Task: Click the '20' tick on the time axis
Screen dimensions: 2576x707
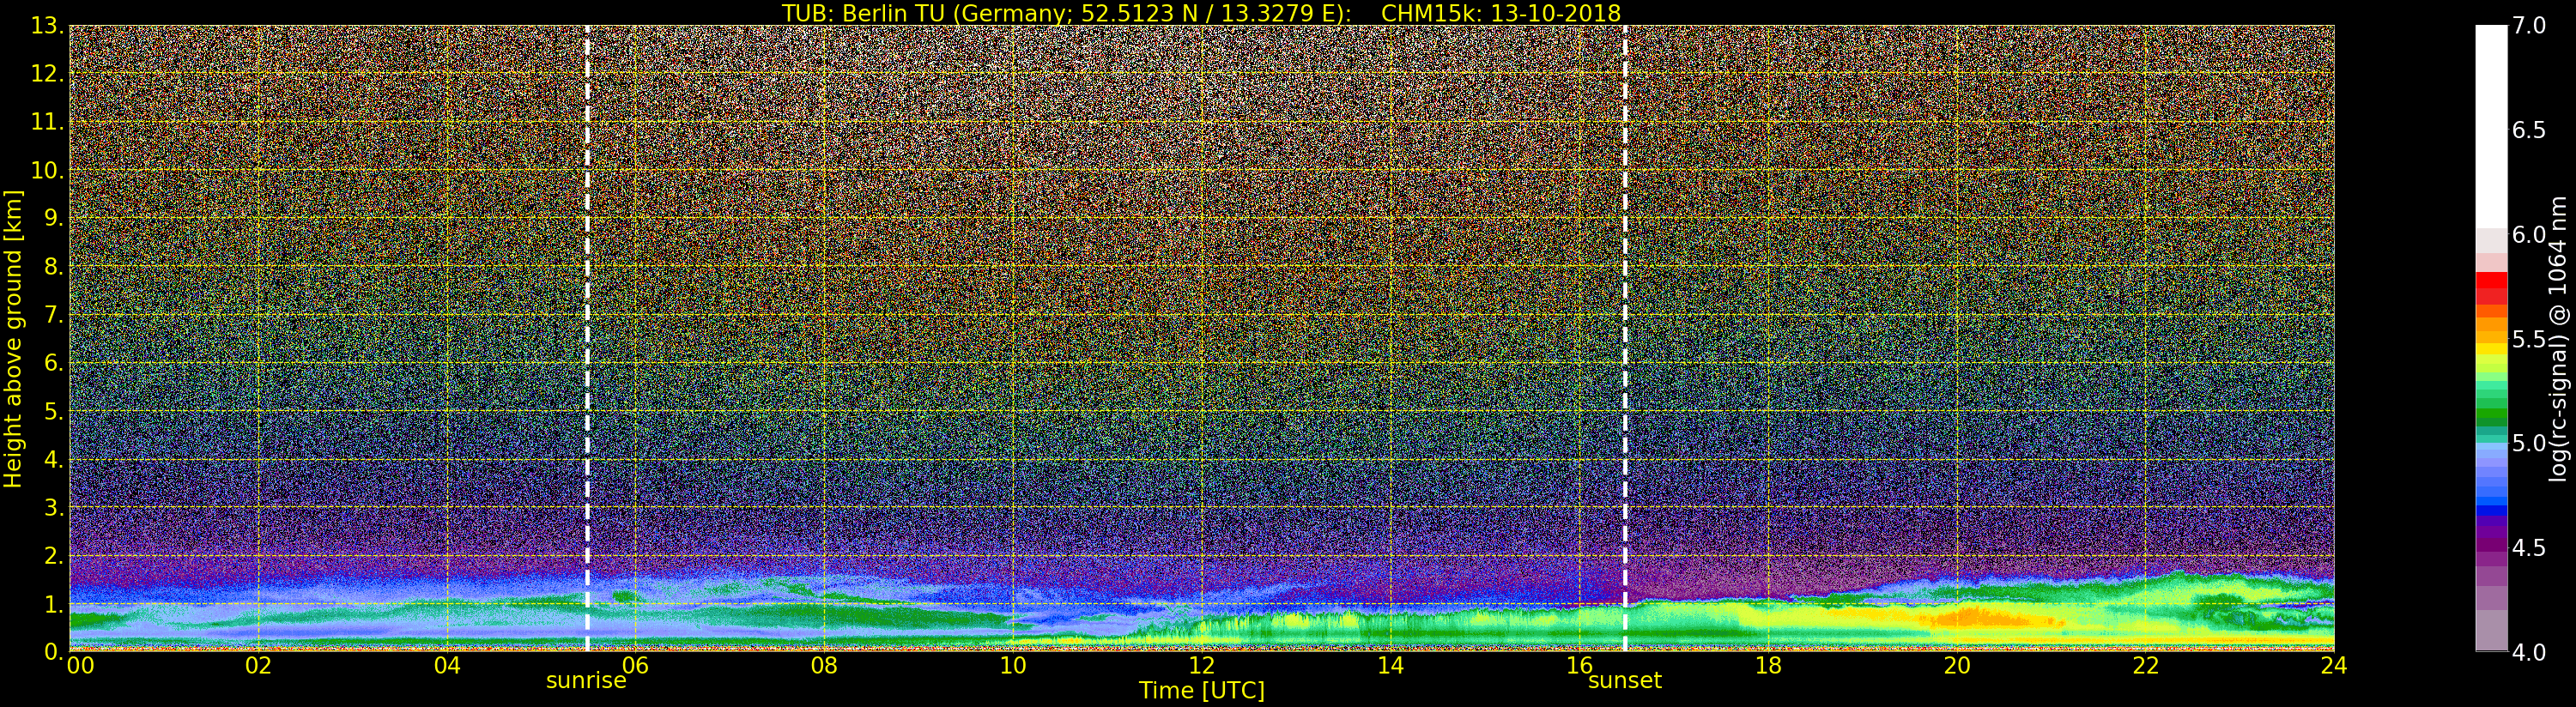Action: (1957, 666)
